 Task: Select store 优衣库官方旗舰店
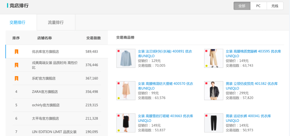[x=45, y=52]
